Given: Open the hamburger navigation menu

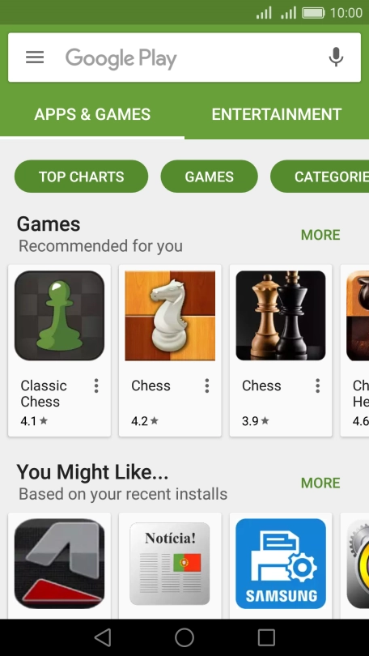Looking at the screenshot, I should [x=35, y=58].
